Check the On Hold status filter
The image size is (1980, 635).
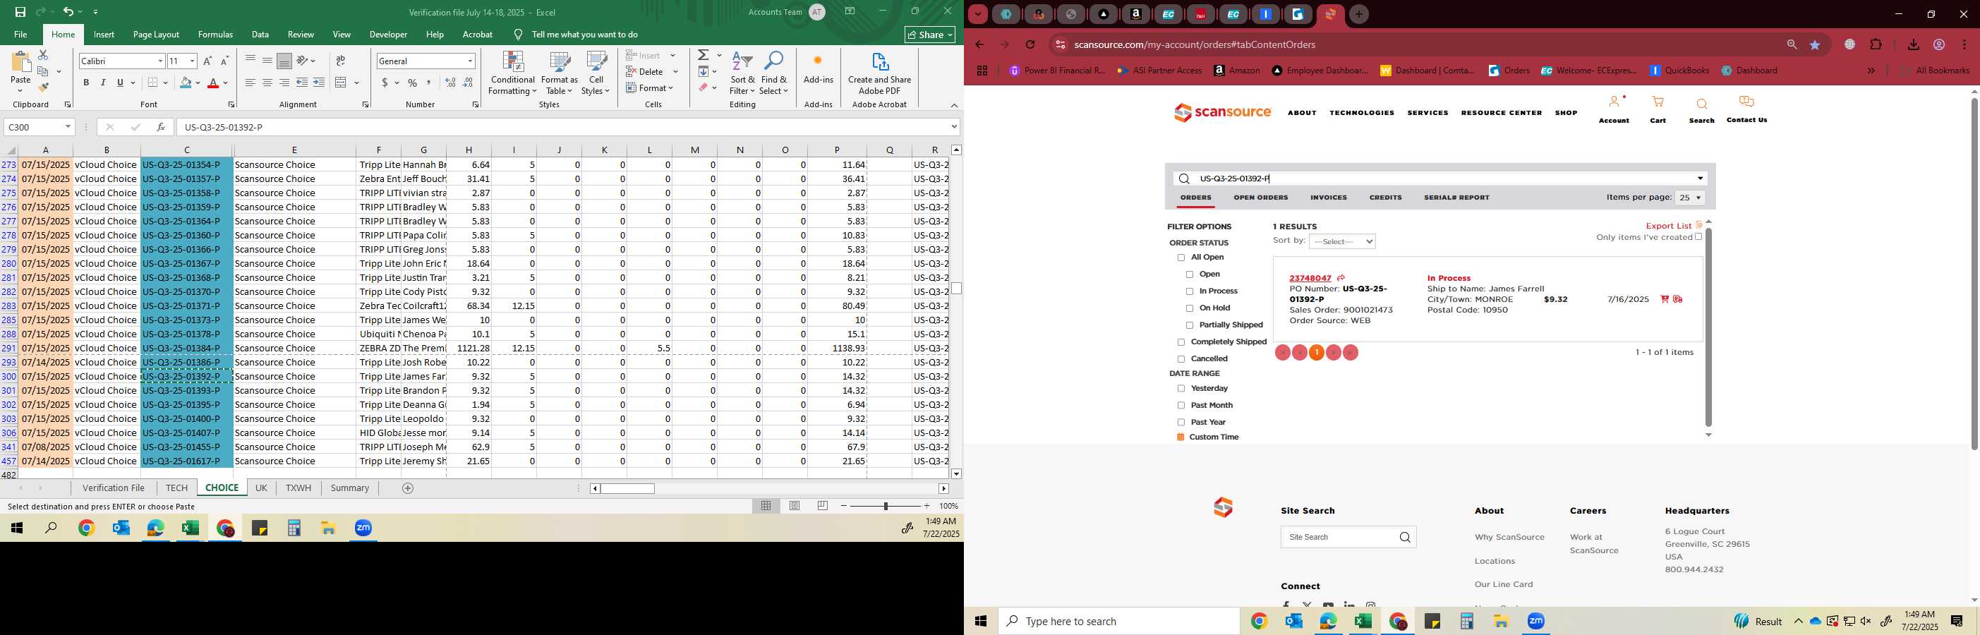[x=1190, y=308]
